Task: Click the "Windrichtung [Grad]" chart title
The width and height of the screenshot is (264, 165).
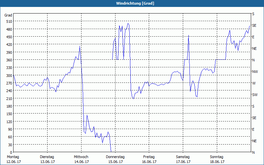Action: click(x=132, y=3)
